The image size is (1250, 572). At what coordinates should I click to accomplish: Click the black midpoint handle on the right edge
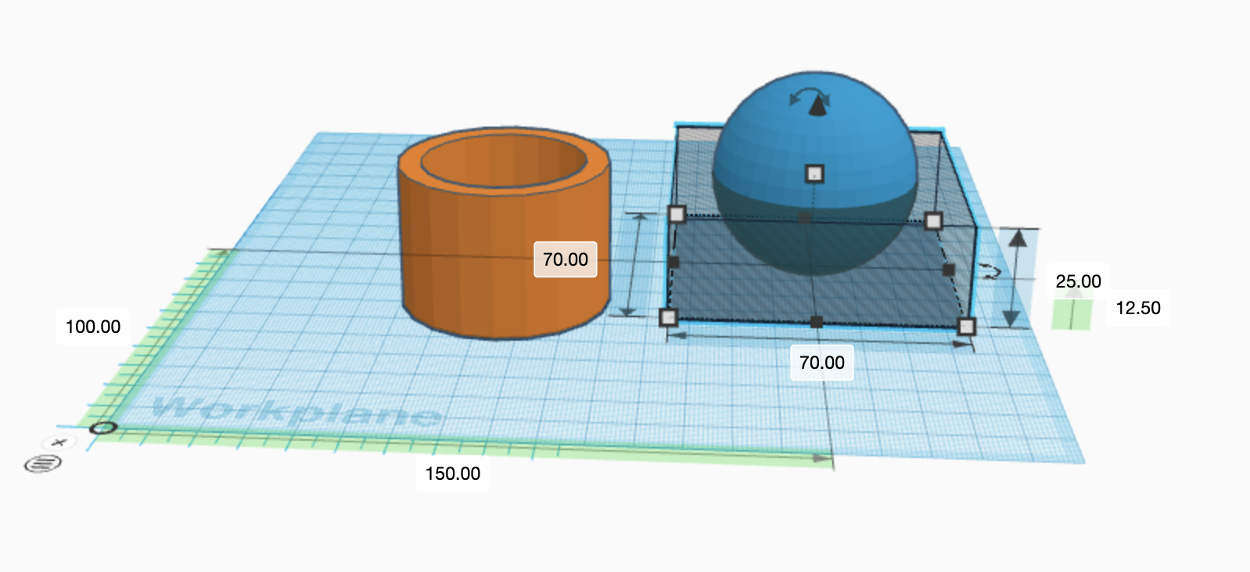tap(949, 270)
